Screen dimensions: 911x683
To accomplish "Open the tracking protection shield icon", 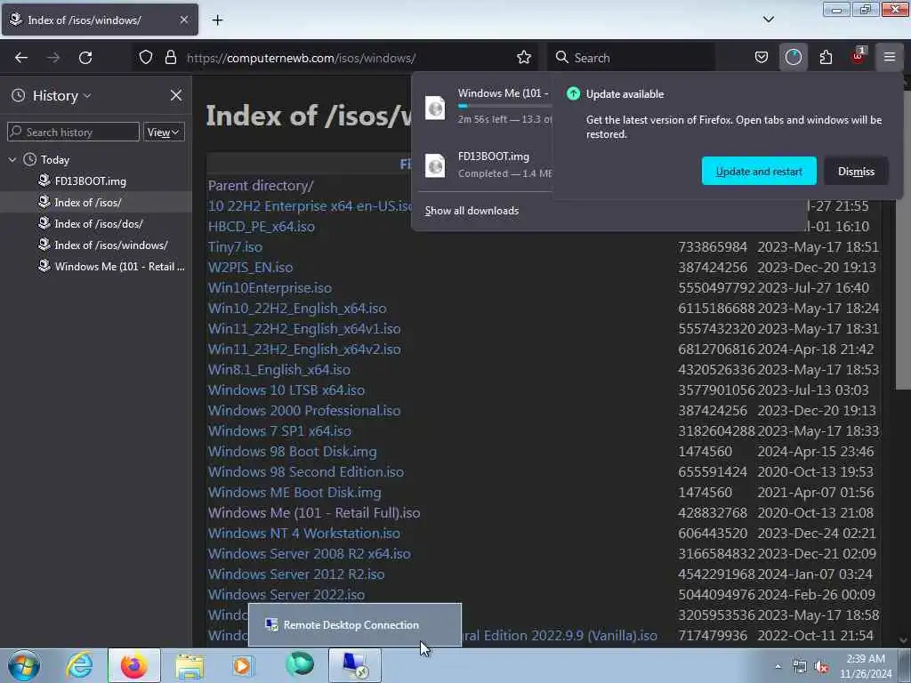I will coord(146,58).
